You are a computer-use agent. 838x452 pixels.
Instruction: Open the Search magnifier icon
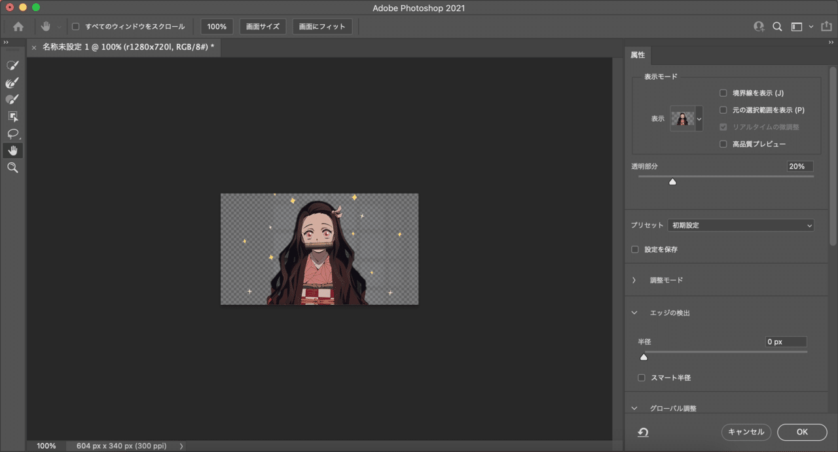[x=777, y=27]
